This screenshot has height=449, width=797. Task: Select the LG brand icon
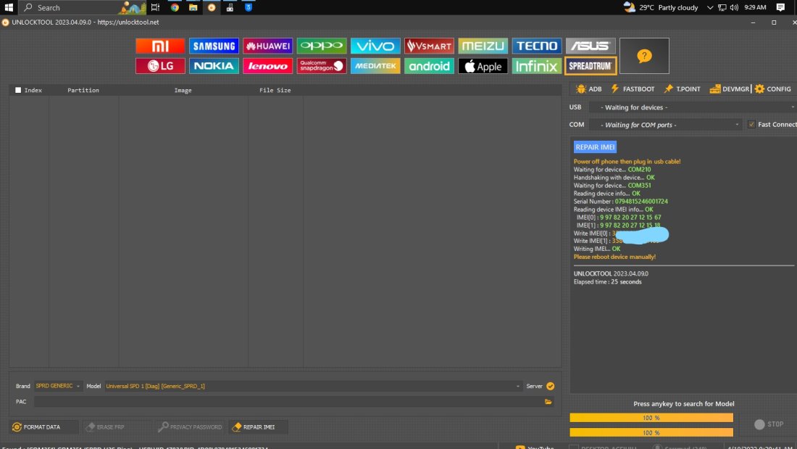(x=160, y=66)
